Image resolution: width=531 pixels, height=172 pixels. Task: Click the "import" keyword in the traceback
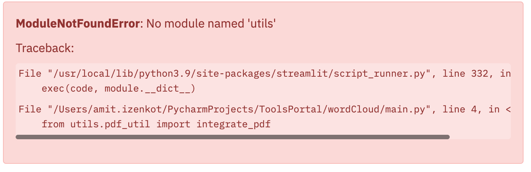click(173, 124)
